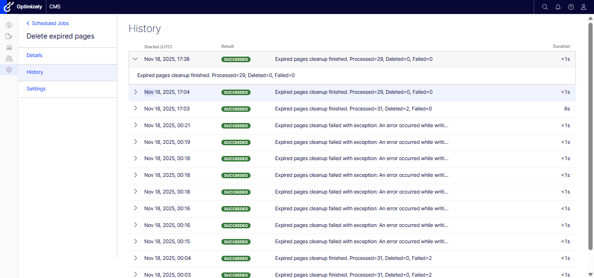The image size is (594, 278).
Task: Expand the Nov 18, 17:04 job entry
Action: click(x=136, y=92)
